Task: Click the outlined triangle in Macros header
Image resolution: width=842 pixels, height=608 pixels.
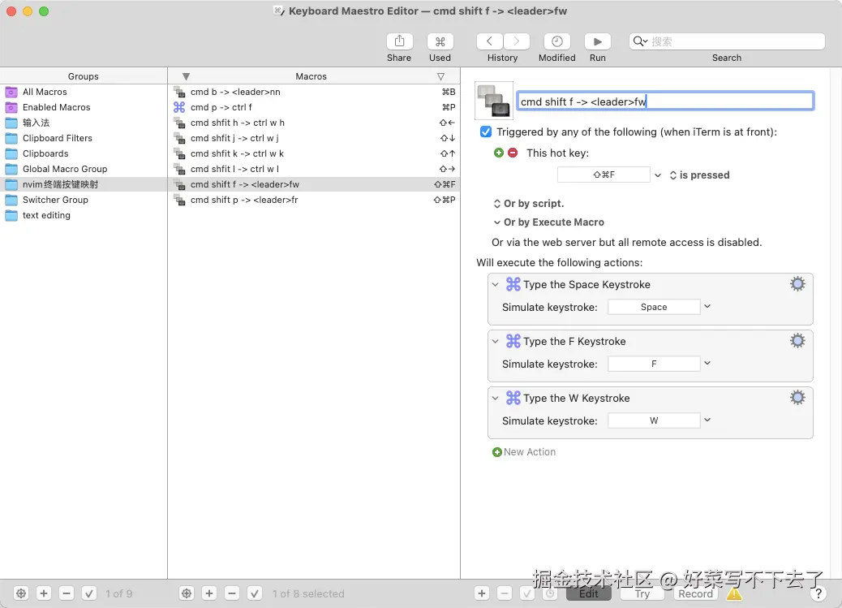Action: pos(440,77)
